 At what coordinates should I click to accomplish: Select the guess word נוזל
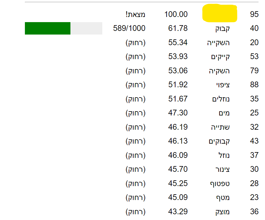(223, 155)
